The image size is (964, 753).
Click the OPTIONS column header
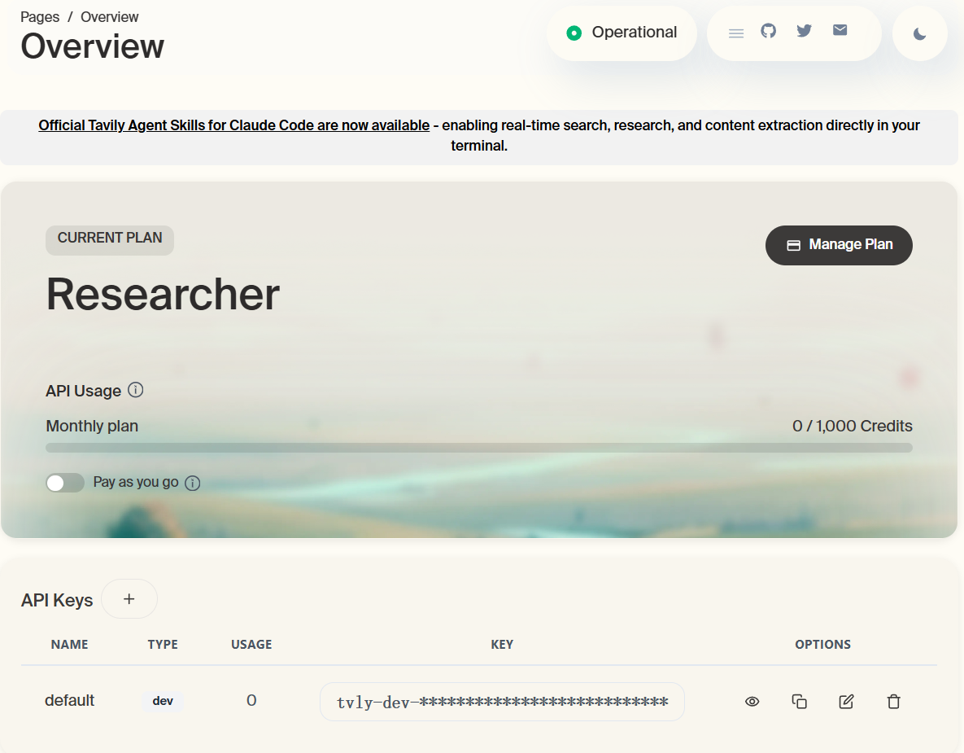coord(822,644)
